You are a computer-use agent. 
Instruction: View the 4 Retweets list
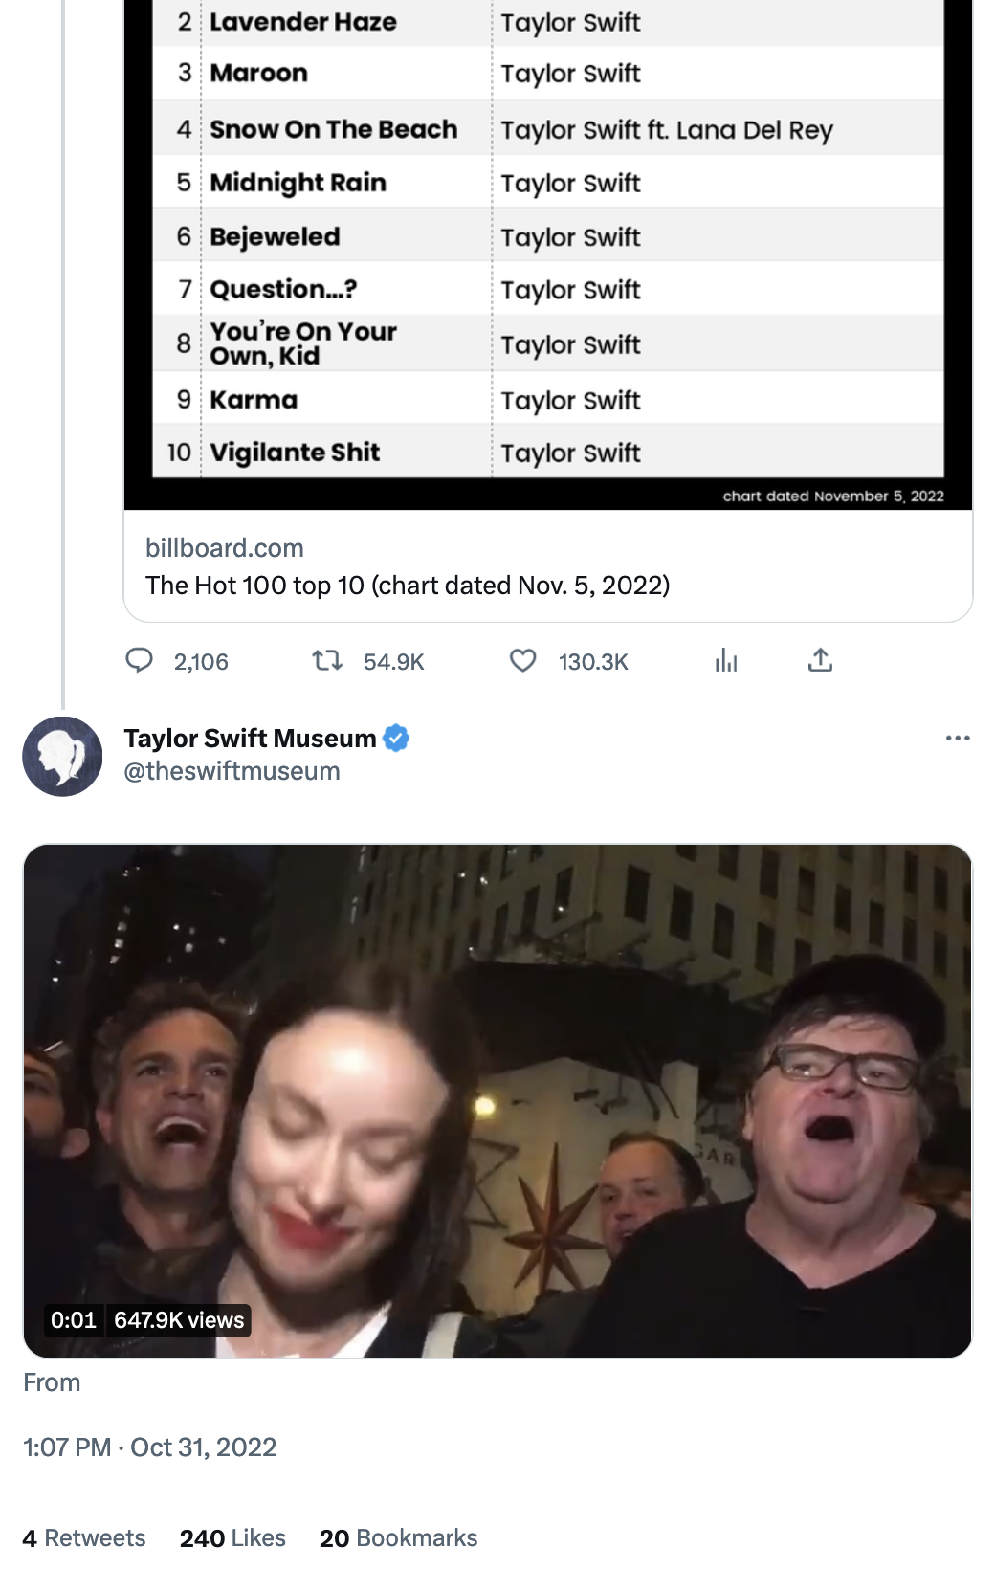84,1537
